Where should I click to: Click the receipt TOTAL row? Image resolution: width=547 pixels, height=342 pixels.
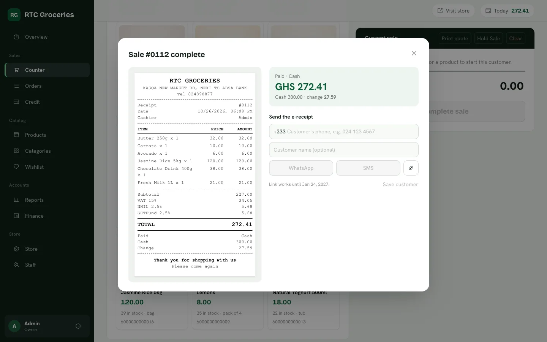tap(195, 225)
